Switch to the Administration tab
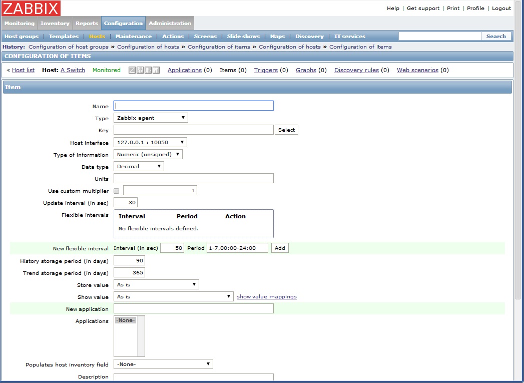The width and height of the screenshot is (524, 383). tap(170, 23)
